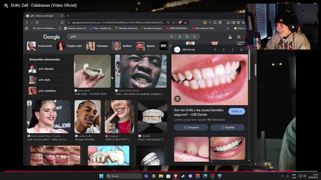The width and height of the screenshot is (321, 180).
Task: Filter images by 6ix9ine chip
Action: (x=123, y=46)
